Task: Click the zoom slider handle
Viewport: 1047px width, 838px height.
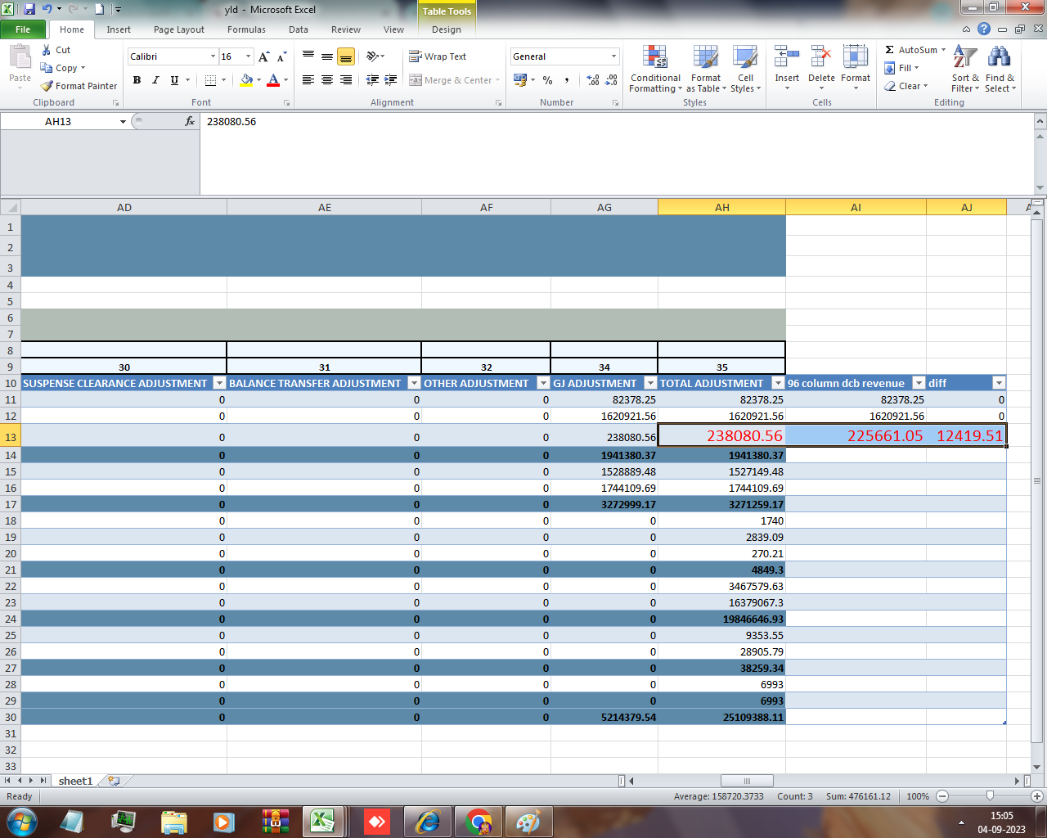Action: [990, 796]
